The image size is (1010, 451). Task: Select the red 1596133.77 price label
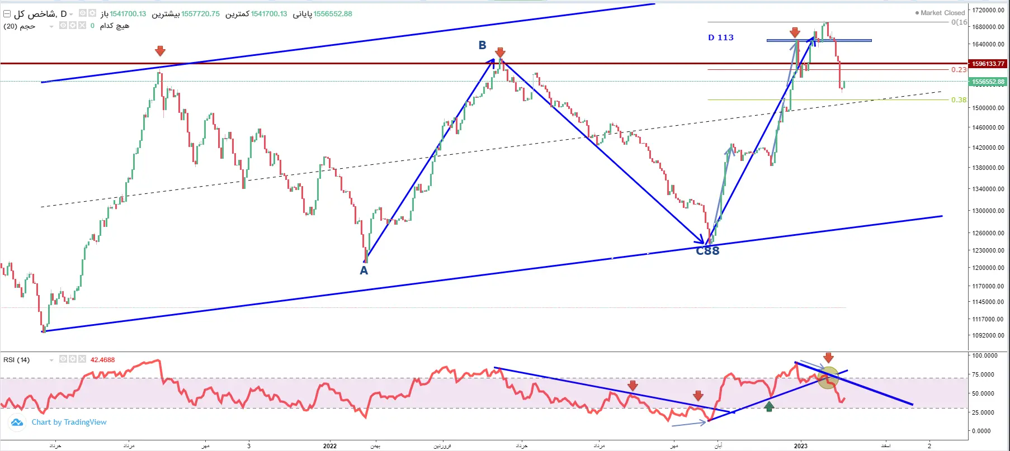click(x=988, y=64)
